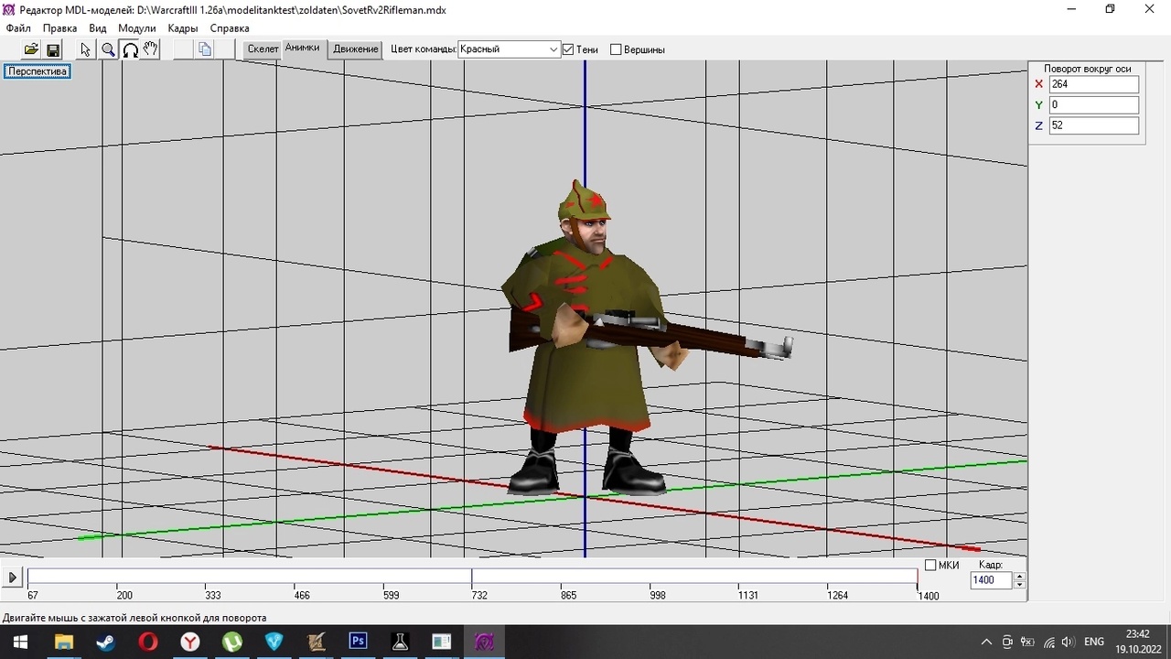This screenshot has width=1171, height=659.
Task: Click the Z axis rotation field
Action: pyautogui.click(x=1094, y=125)
